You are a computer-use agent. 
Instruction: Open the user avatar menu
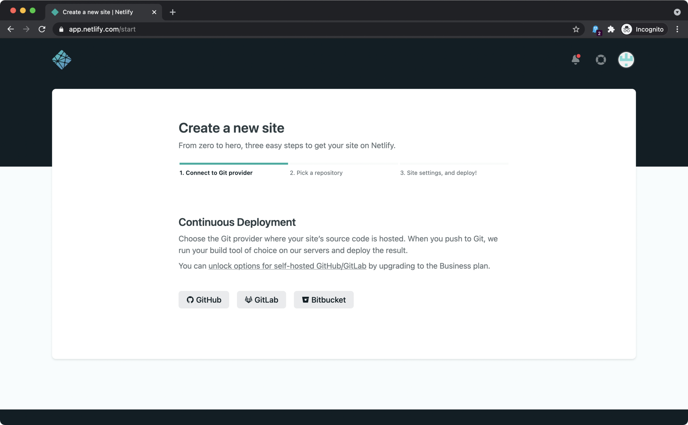point(626,59)
